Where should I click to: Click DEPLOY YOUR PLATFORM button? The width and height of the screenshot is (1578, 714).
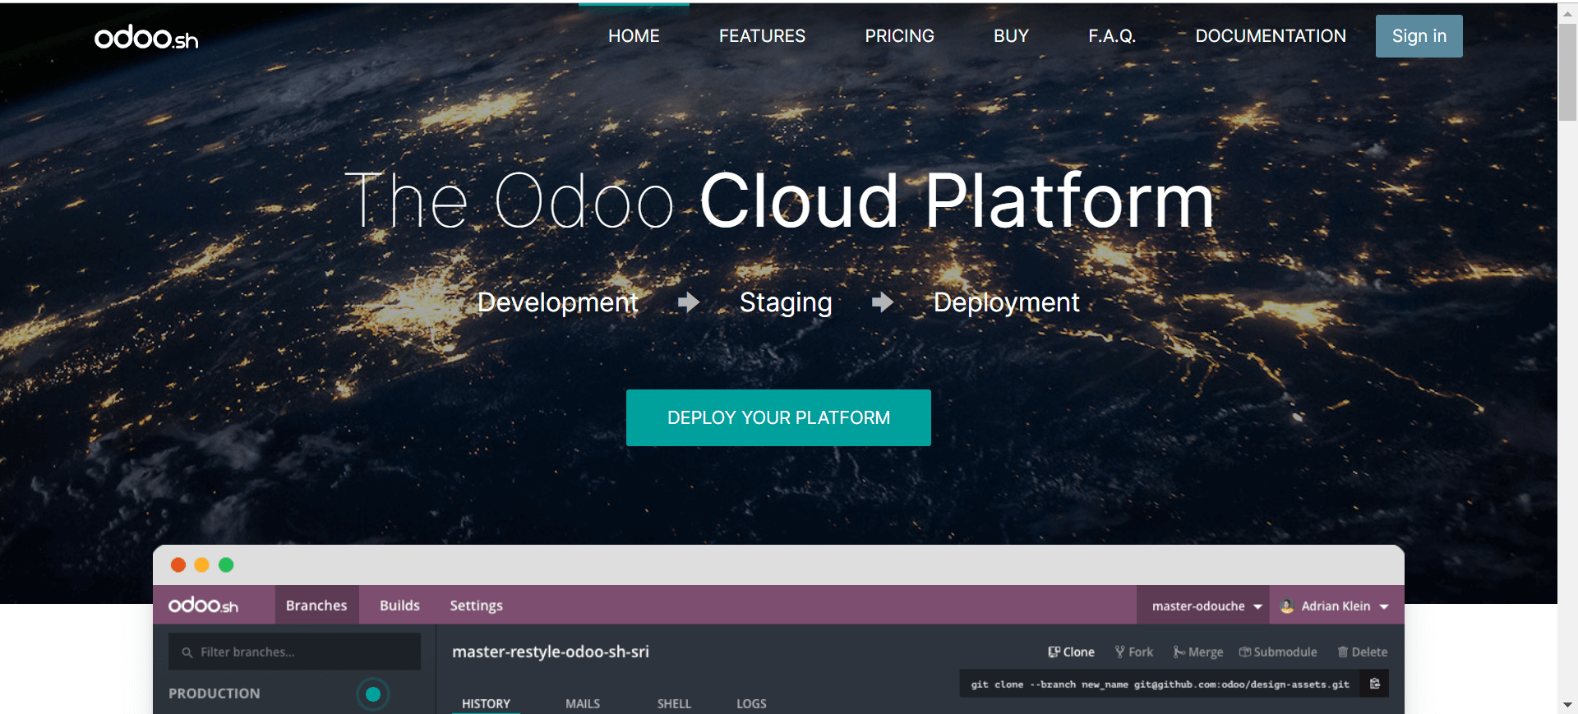pos(778,417)
